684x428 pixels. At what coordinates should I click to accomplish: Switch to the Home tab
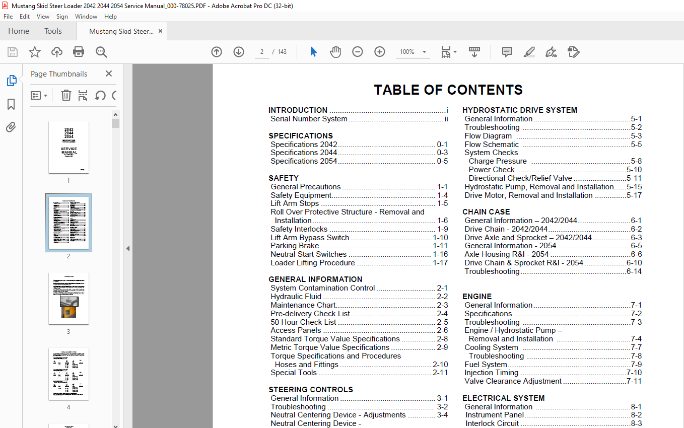[19, 31]
